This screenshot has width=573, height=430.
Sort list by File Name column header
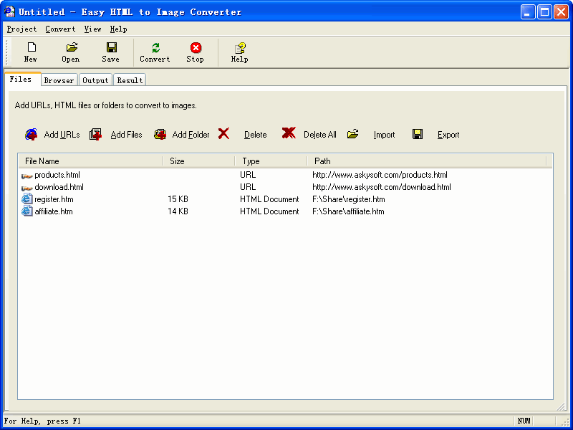90,161
